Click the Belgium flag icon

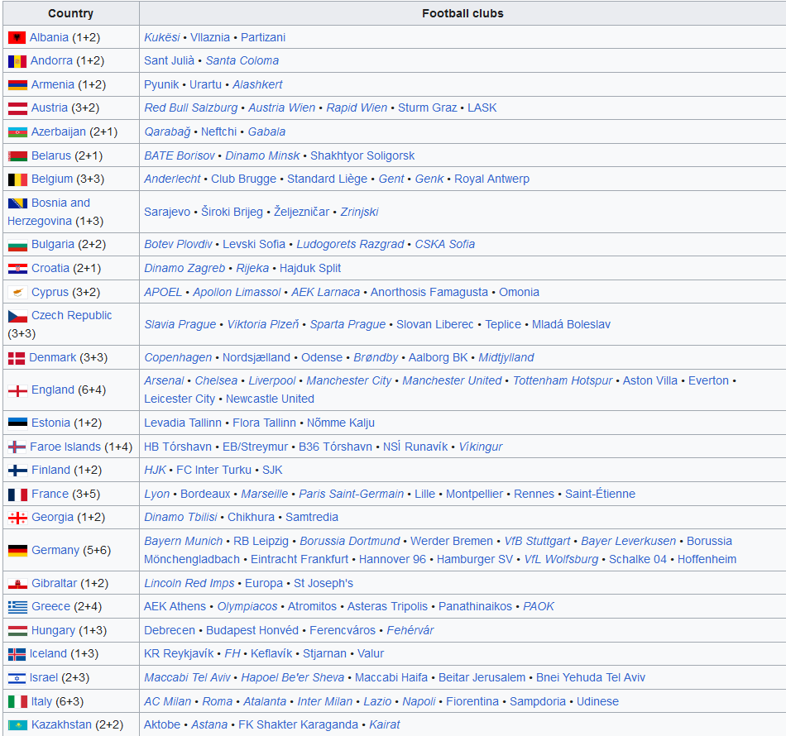pyautogui.click(x=17, y=179)
